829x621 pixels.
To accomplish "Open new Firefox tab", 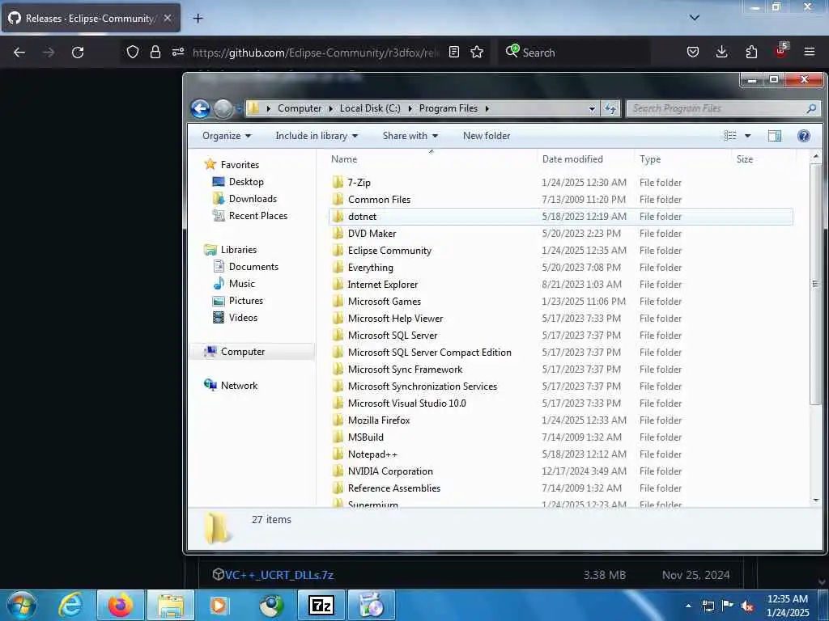I will (198, 19).
